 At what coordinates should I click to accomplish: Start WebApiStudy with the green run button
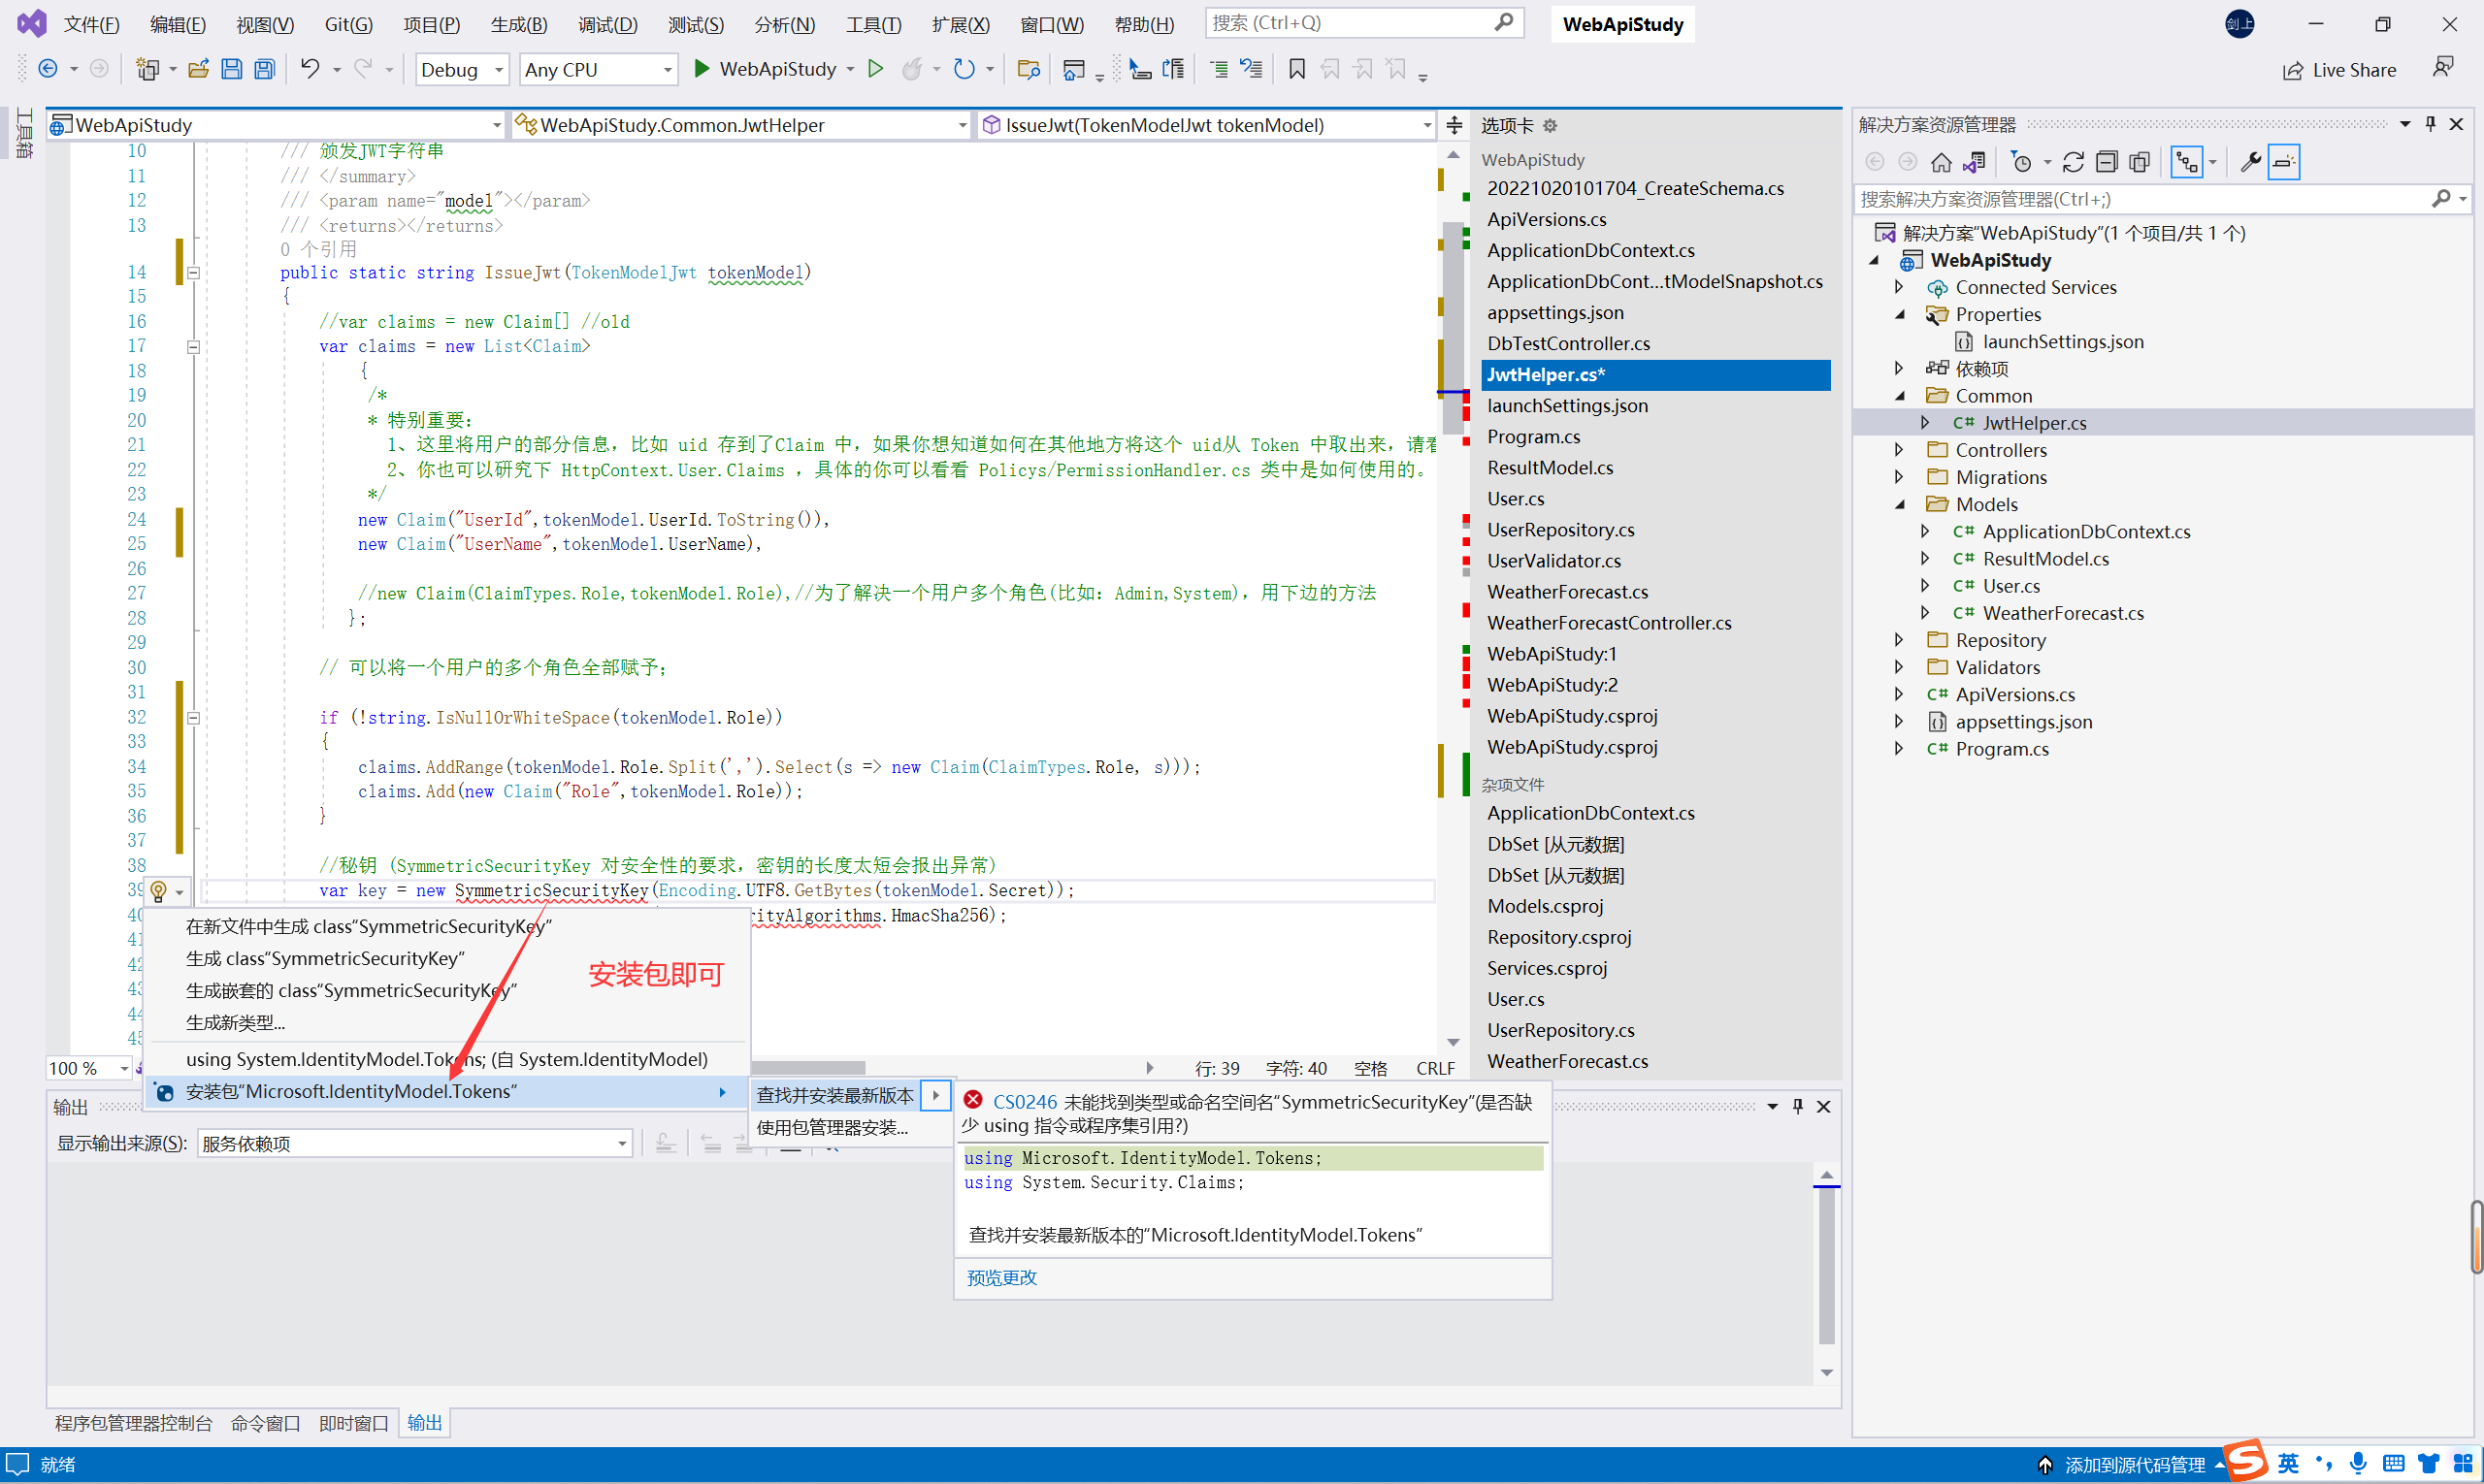click(x=702, y=69)
